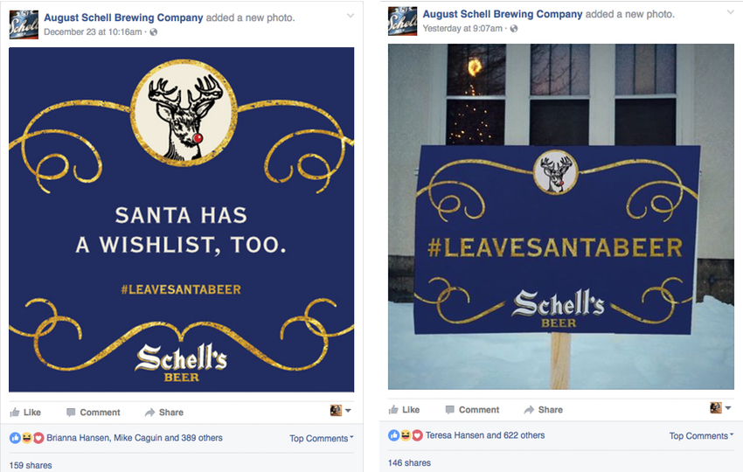This screenshot has width=743, height=472.
Task: Click the 159 shares link
Action: click(30, 465)
